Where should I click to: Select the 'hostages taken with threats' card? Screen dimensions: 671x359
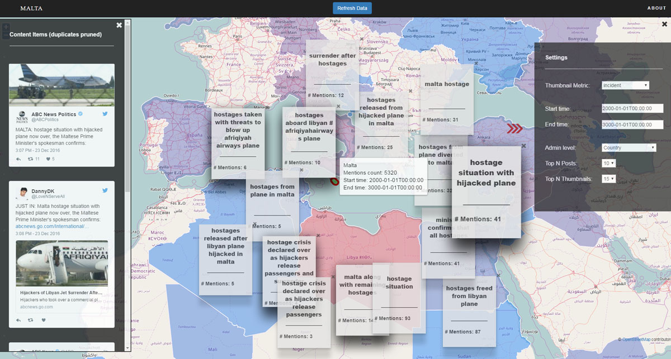pos(238,143)
